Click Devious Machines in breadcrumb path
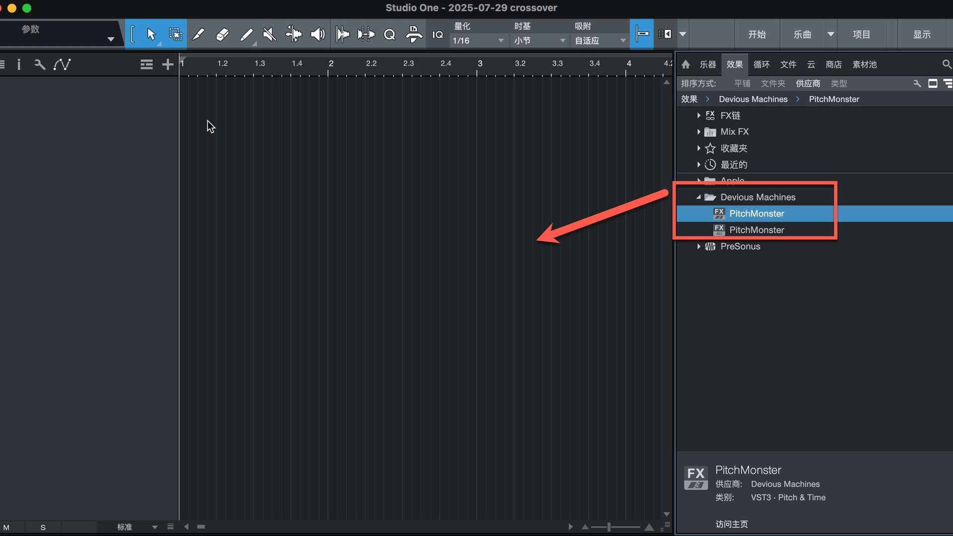953x536 pixels. pos(753,99)
